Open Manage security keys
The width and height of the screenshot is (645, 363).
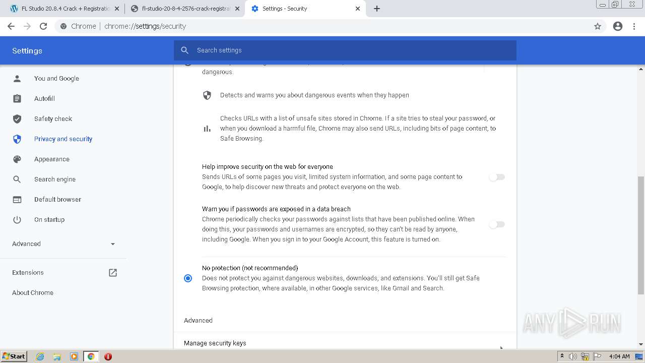345,343
